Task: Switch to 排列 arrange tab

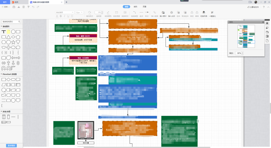Action: tap(135, 7)
